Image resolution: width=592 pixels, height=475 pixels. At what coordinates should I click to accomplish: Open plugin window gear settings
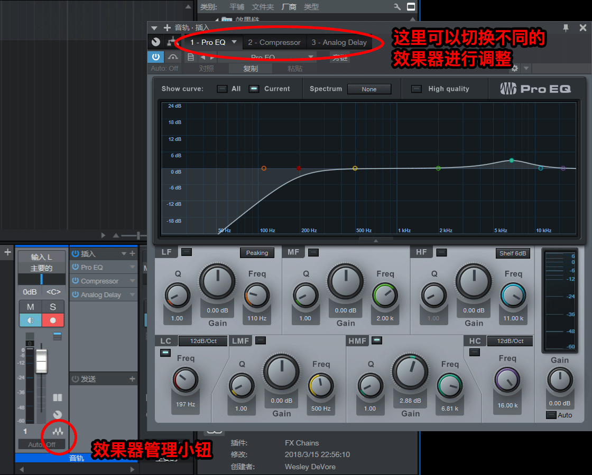(x=515, y=68)
